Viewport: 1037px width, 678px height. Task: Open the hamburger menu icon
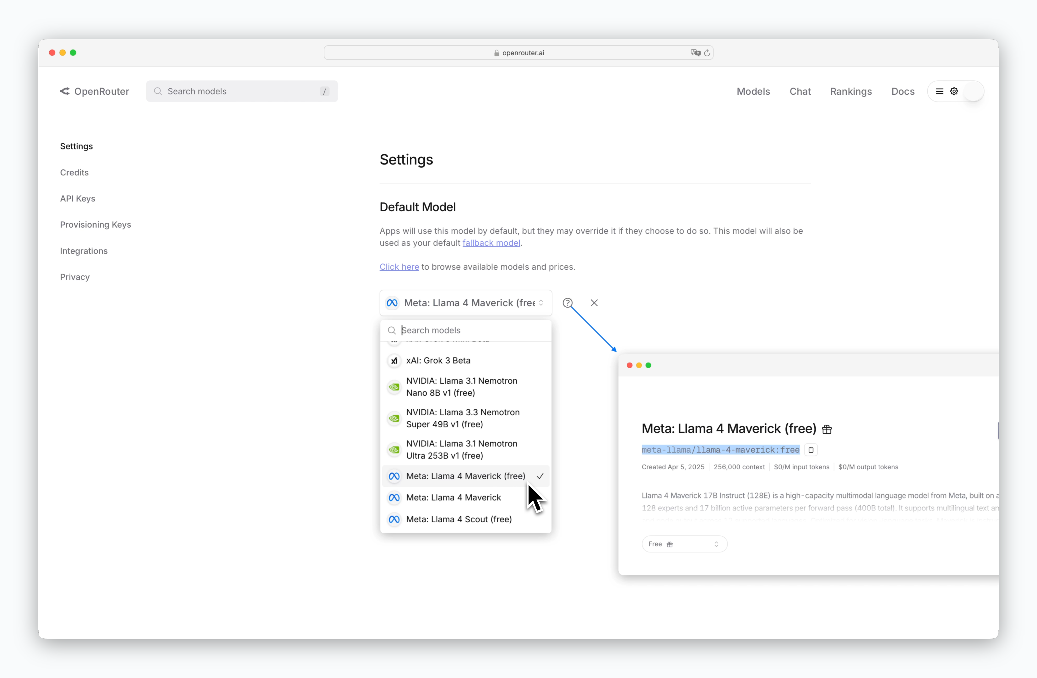click(939, 91)
